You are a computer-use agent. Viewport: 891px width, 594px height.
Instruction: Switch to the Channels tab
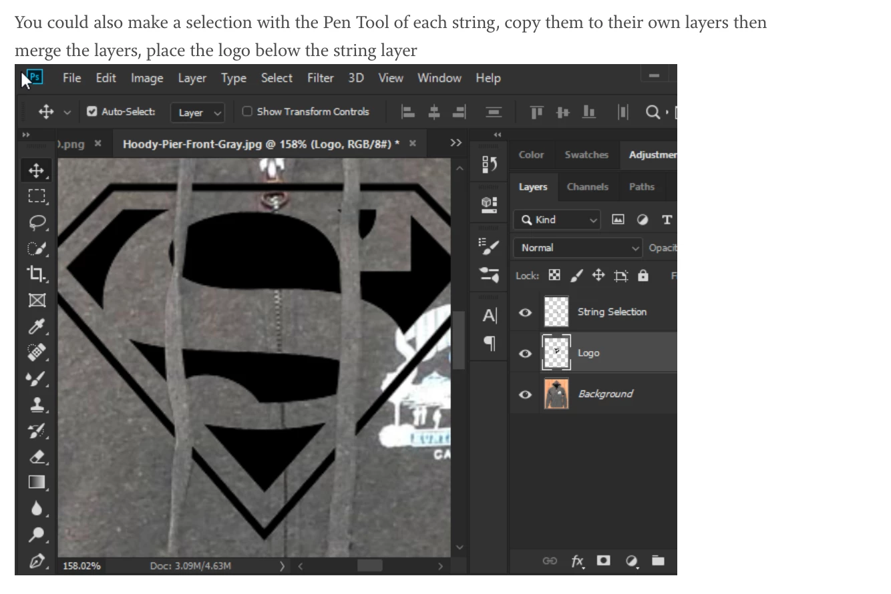588,187
